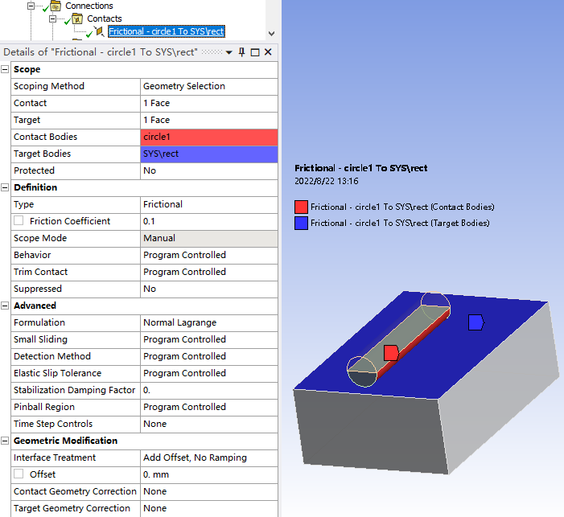Open the Behavior dropdown value

coord(209,255)
